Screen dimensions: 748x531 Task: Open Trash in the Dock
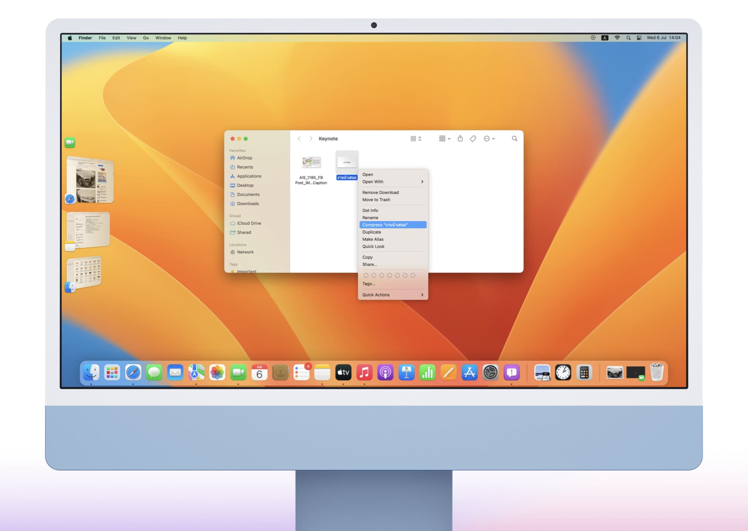tap(657, 372)
